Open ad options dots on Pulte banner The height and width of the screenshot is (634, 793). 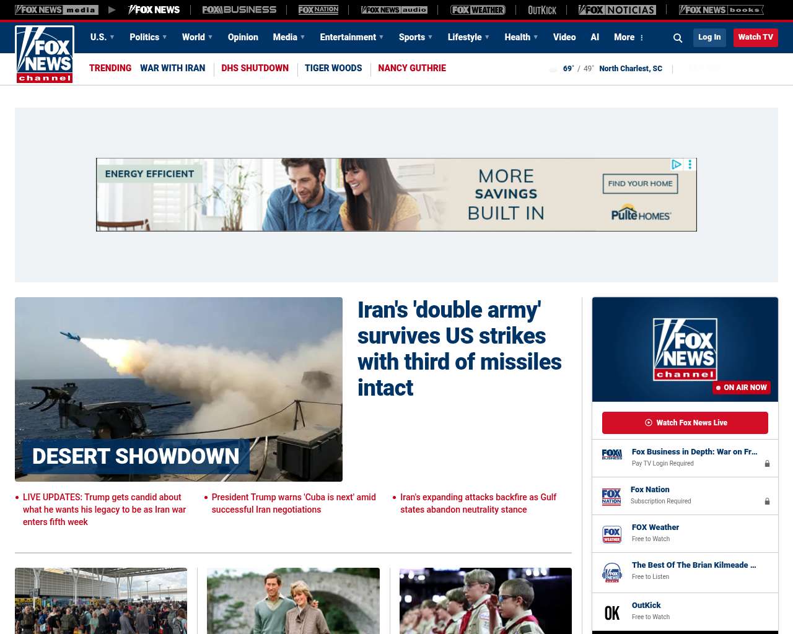(x=690, y=165)
